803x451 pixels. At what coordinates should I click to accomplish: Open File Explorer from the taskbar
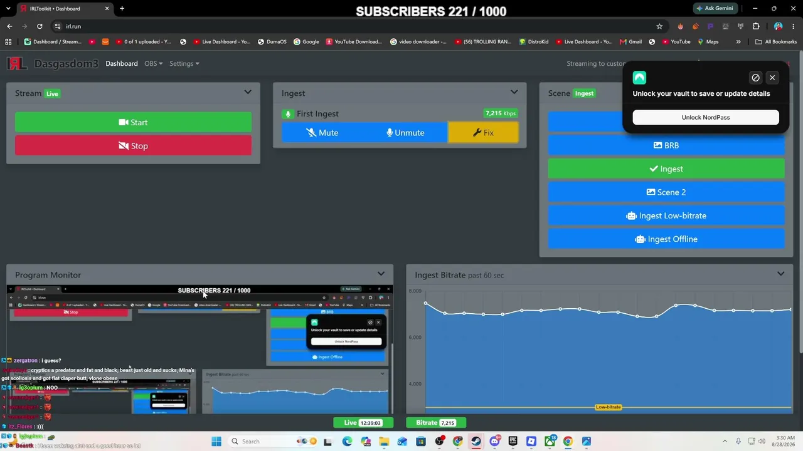point(384,442)
